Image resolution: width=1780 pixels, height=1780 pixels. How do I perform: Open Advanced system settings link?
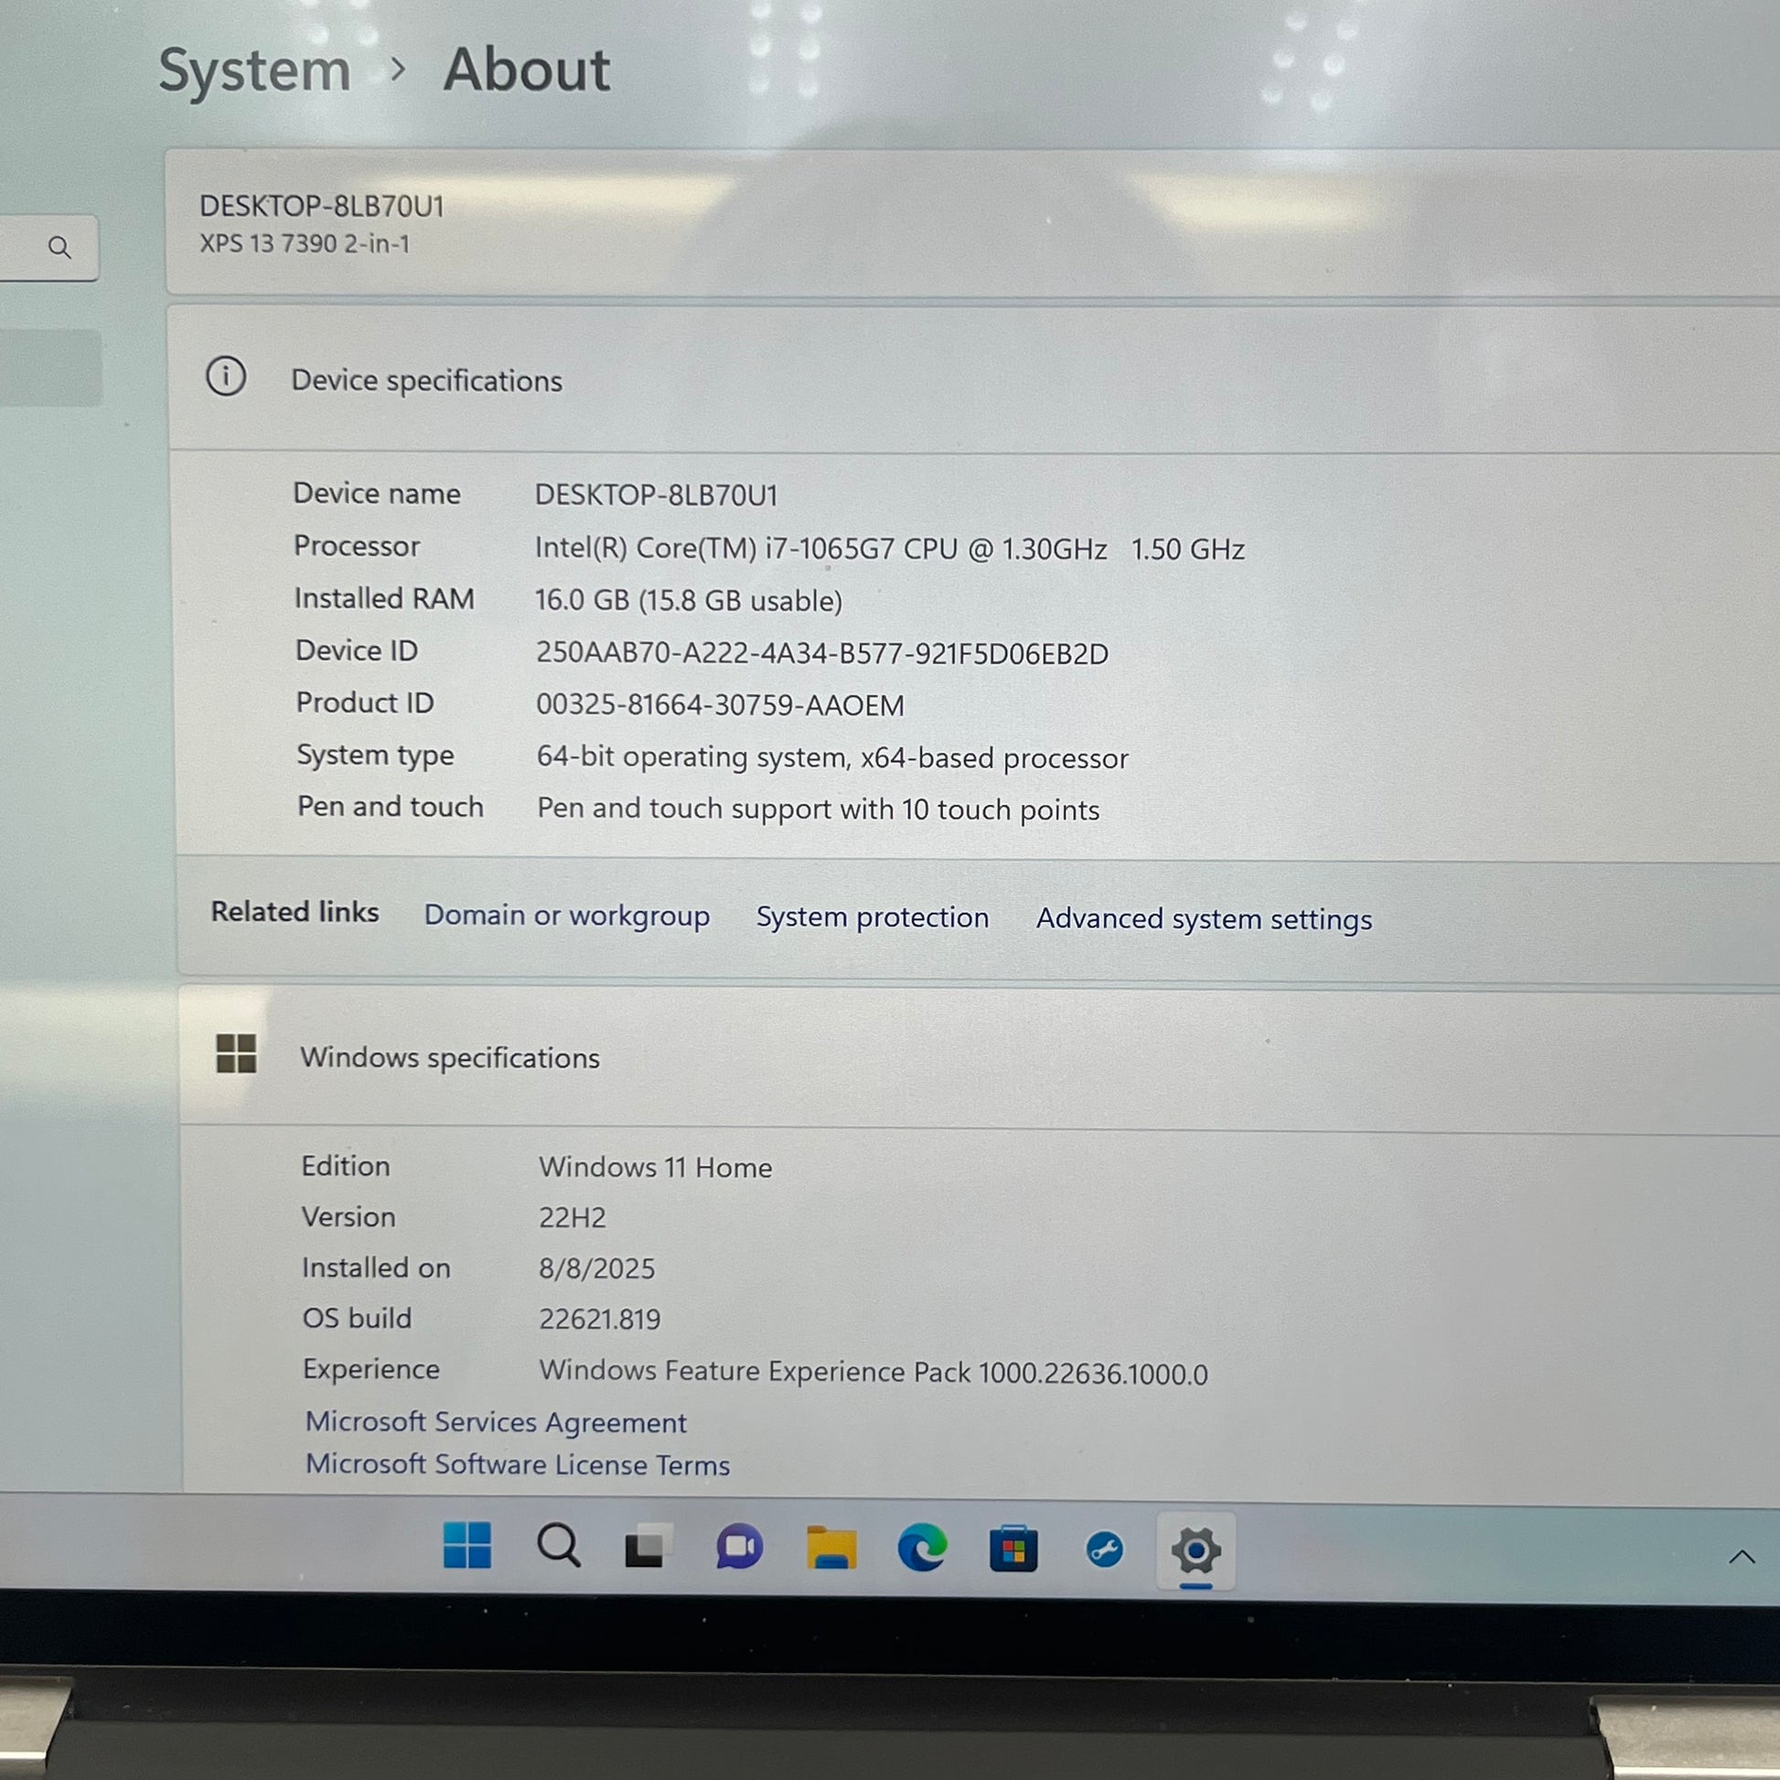click(1203, 918)
